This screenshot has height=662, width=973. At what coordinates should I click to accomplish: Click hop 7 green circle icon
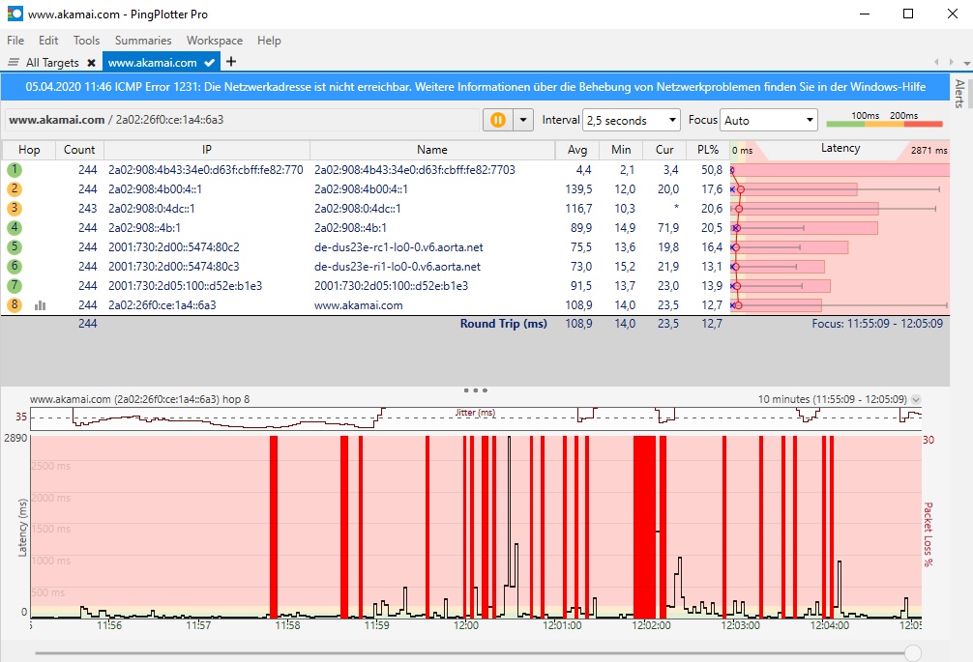click(15, 286)
